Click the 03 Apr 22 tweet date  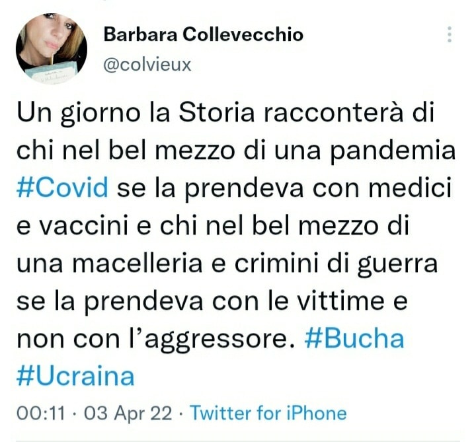pyautogui.click(x=128, y=413)
